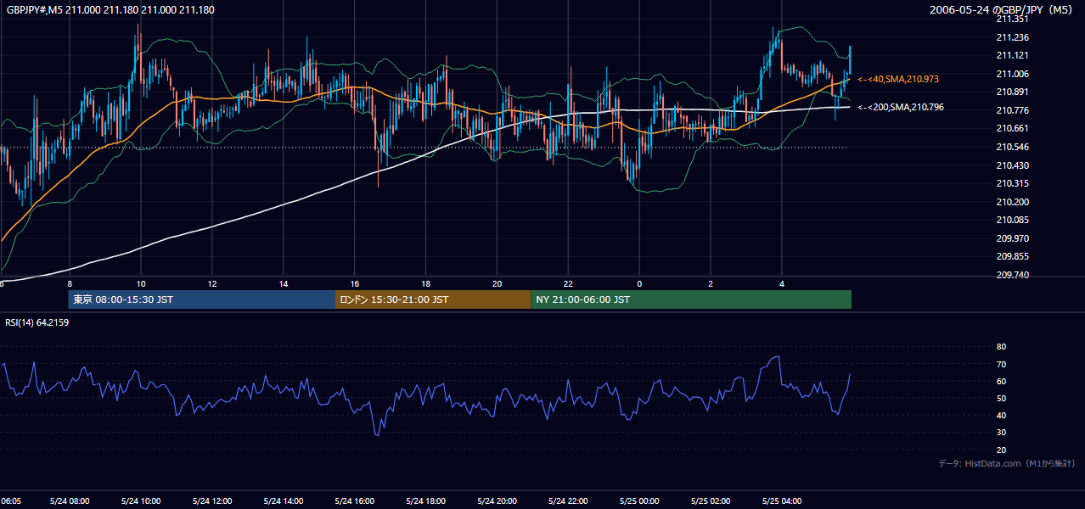1085x509 pixels.
Task: Click the 210.546 price axis label
Action: pyautogui.click(x=1012, y=147)
